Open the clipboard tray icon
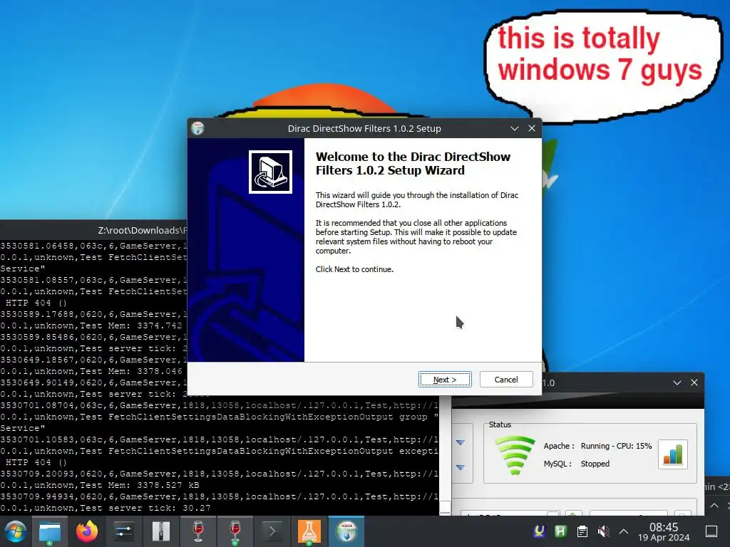Screen dimensions: 730x547 pos(582,531)
